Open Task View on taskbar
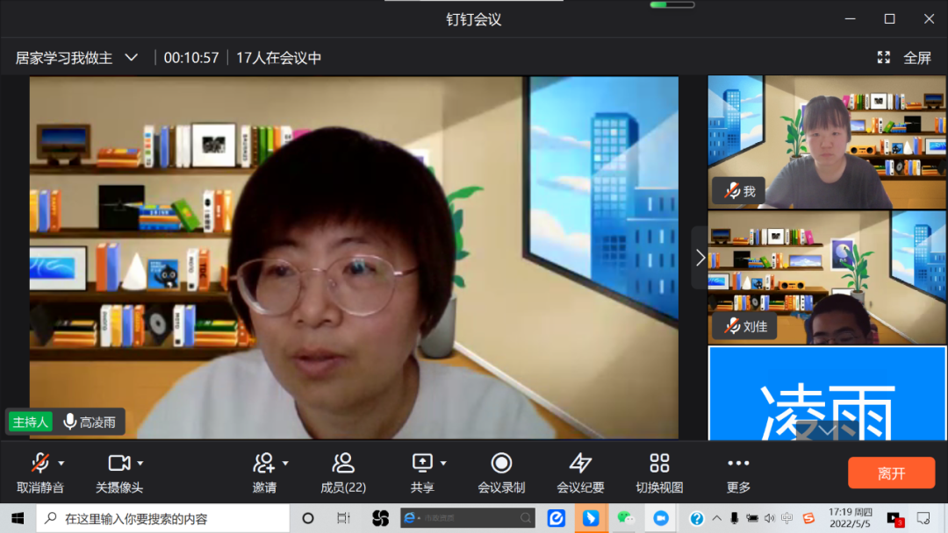 pos(343,518)
